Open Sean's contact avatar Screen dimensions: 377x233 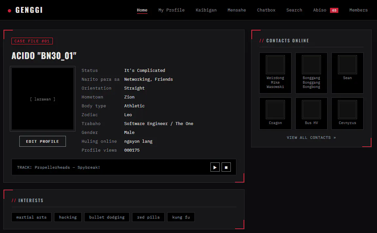[x=347, y=65]
